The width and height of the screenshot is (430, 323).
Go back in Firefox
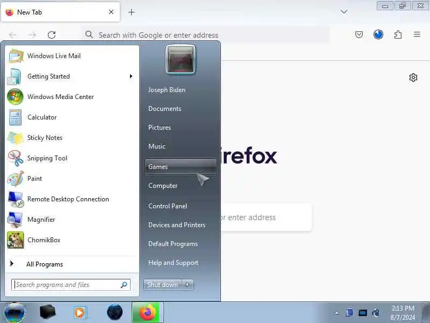tap(13, 35)
